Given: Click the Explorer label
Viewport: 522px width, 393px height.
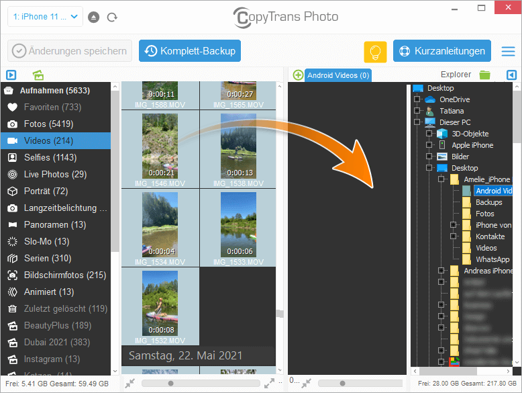Looking at the screenshot, I should point(456,75).
